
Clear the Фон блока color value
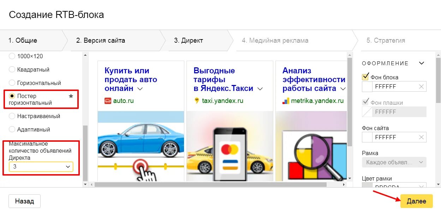point(421,86)
